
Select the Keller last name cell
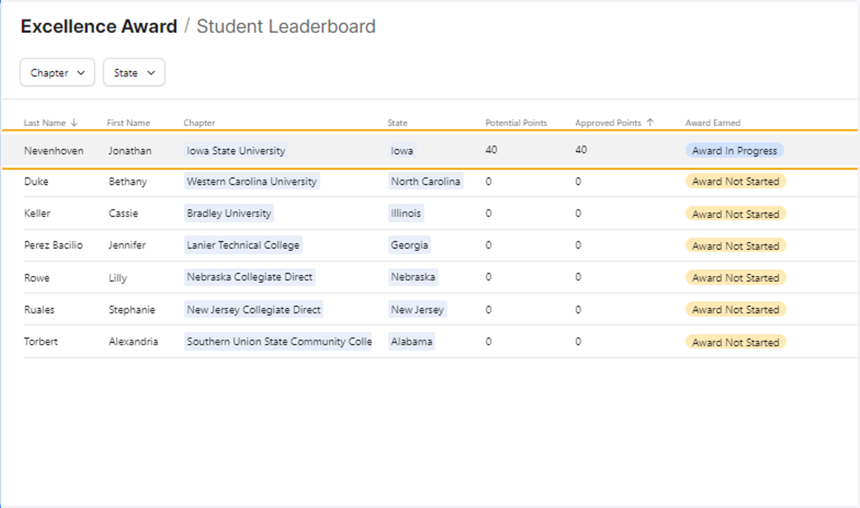click(x=37, y=214)
